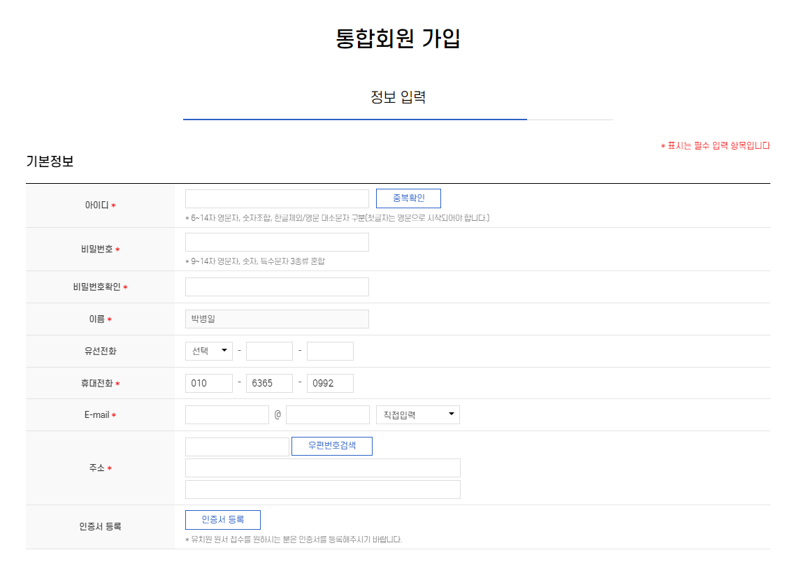Click the 중복확인 button to check ID availability
This screenshot has width=792, height=564.
408,198
